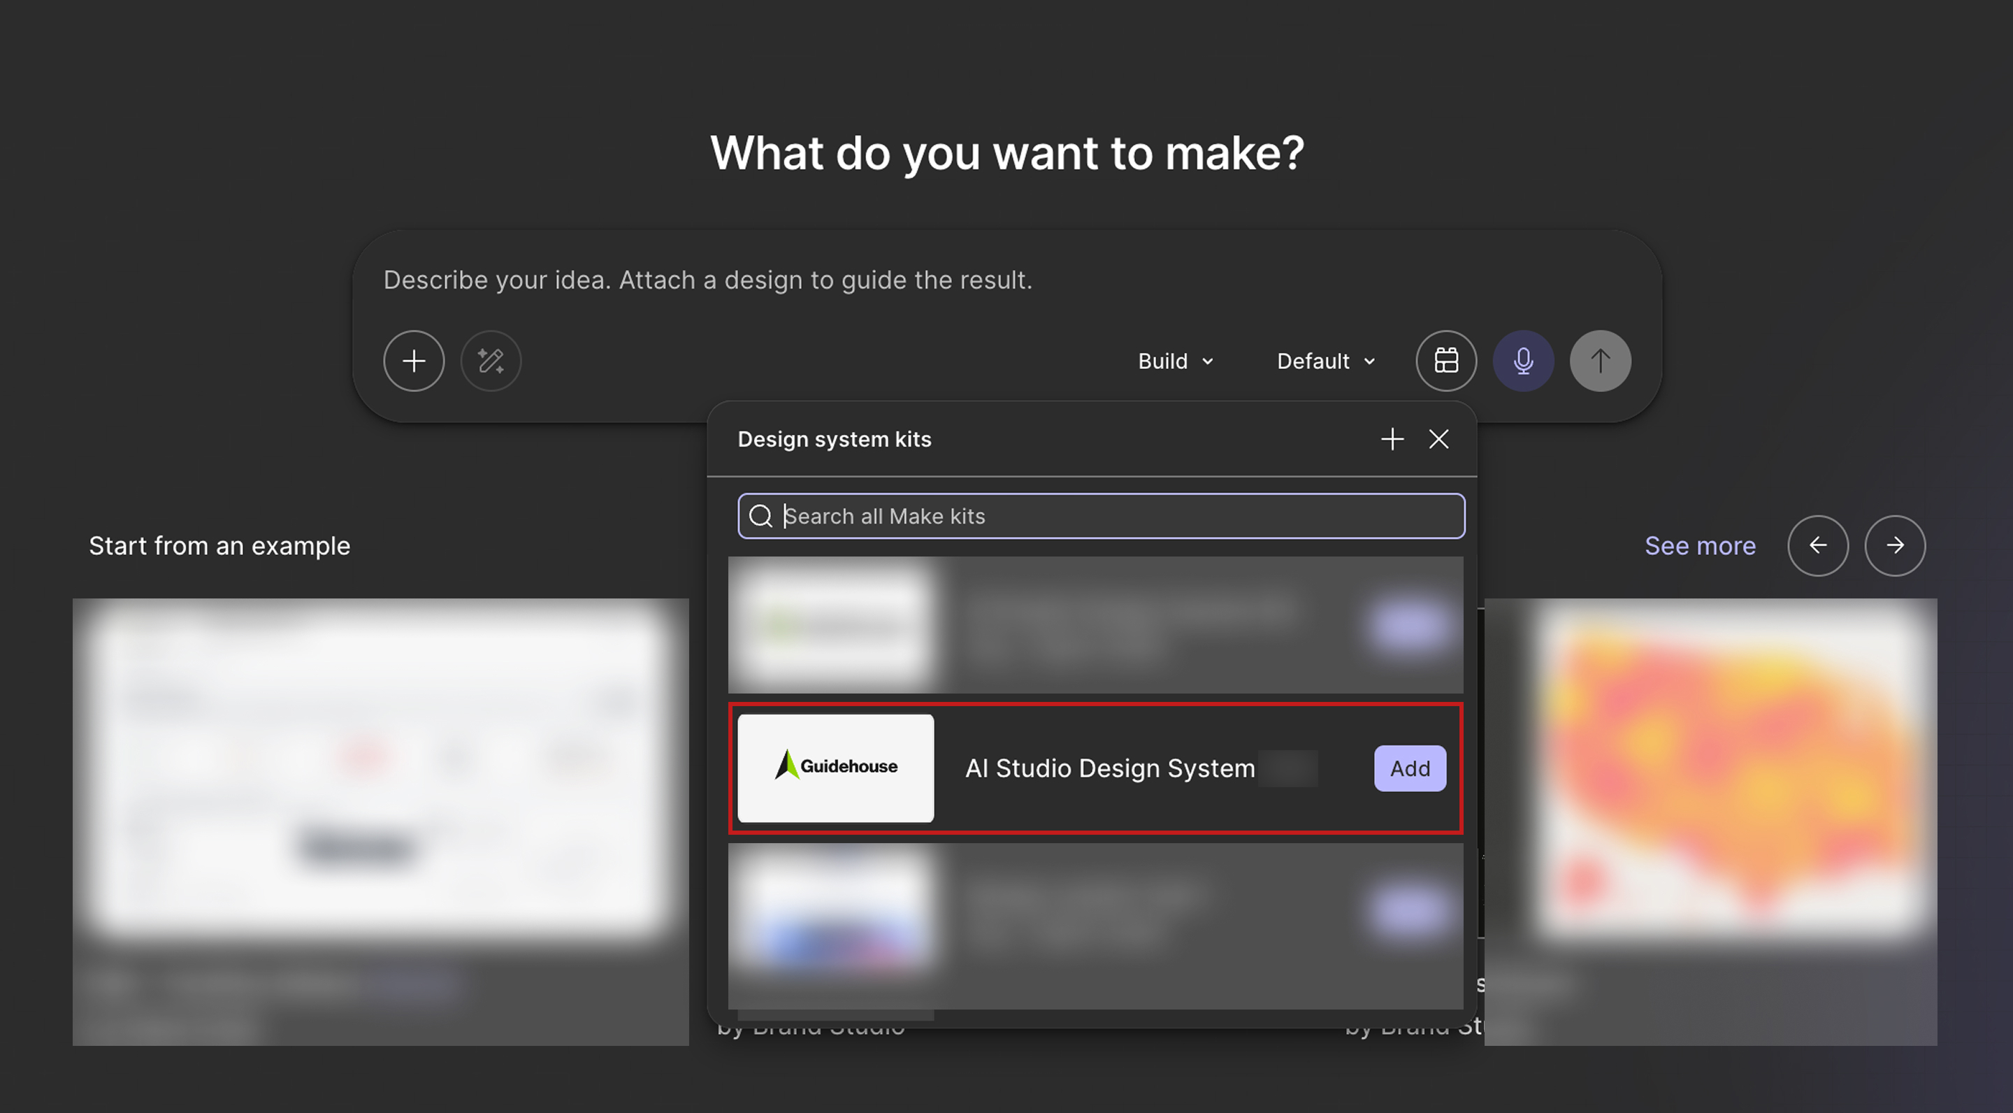Submit the prompt with the up arrow button
Image resolution: width=2013 pixels, height=1113 pixels.
click(x=1600, y=360)
